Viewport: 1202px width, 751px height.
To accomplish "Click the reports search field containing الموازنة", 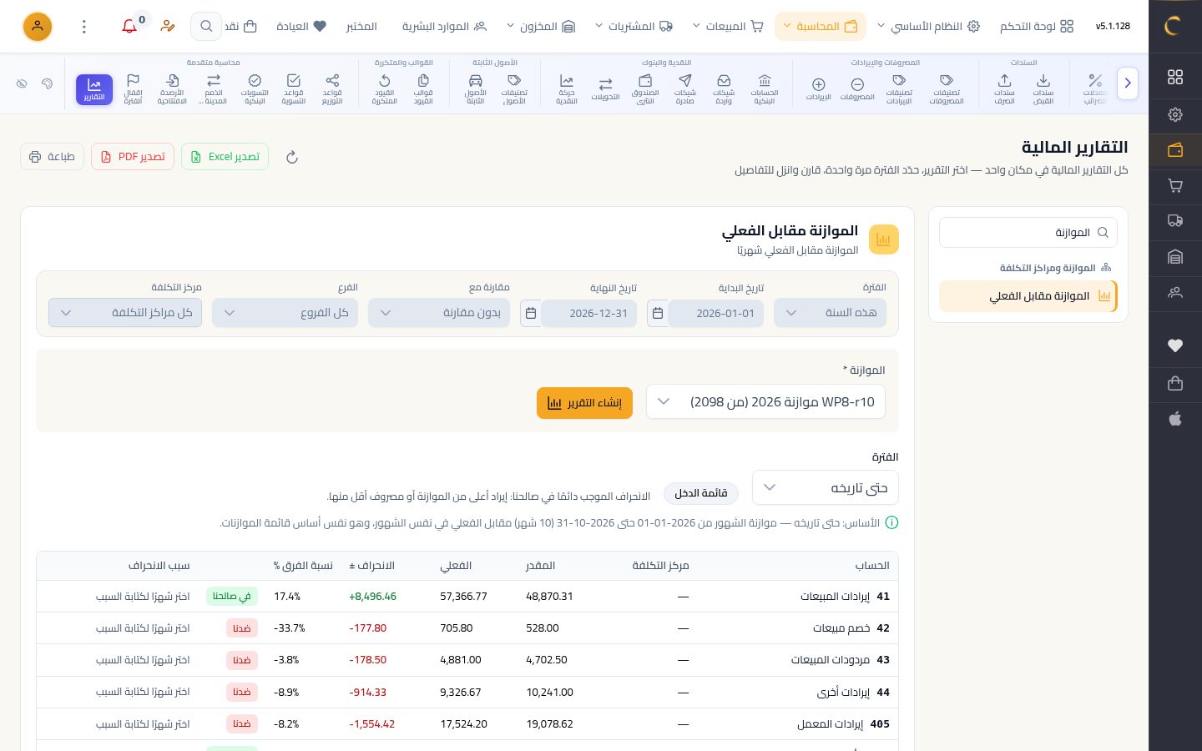I will pos(1028,232).
